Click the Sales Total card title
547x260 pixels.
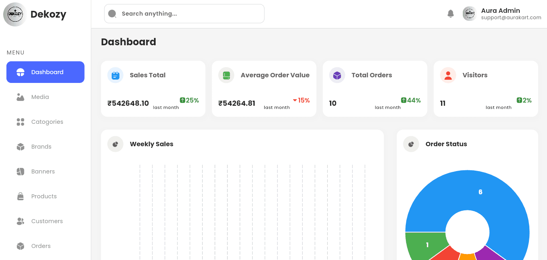148,75
